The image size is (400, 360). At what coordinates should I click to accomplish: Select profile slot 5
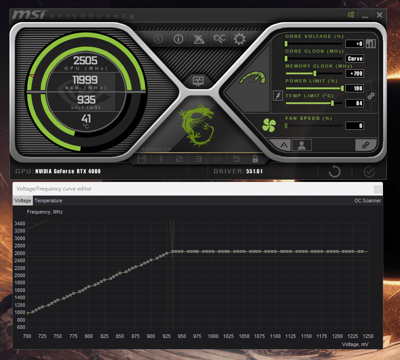coord(236,159)
